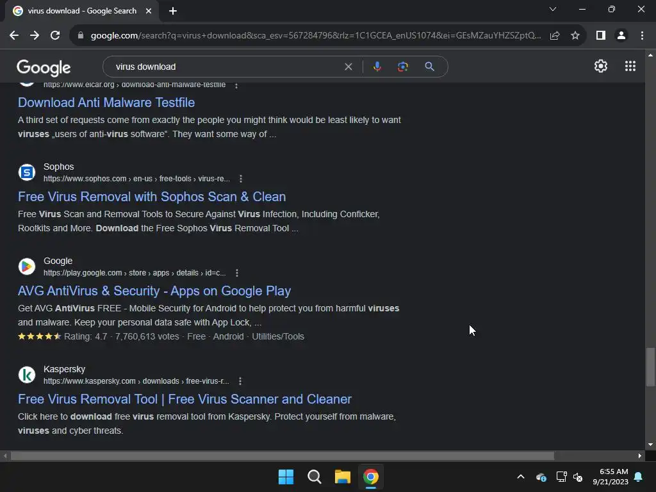Screen dimensions: 656x492
Task: Click the horizontal scrollbar thumb
Action: click(x=283, y=456)
